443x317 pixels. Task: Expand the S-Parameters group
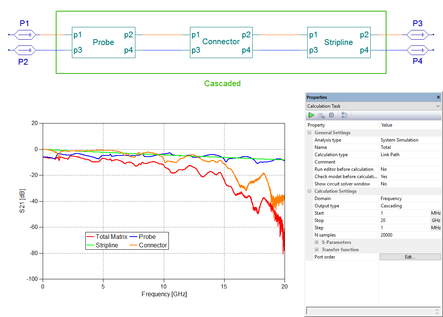click(317, 242)
